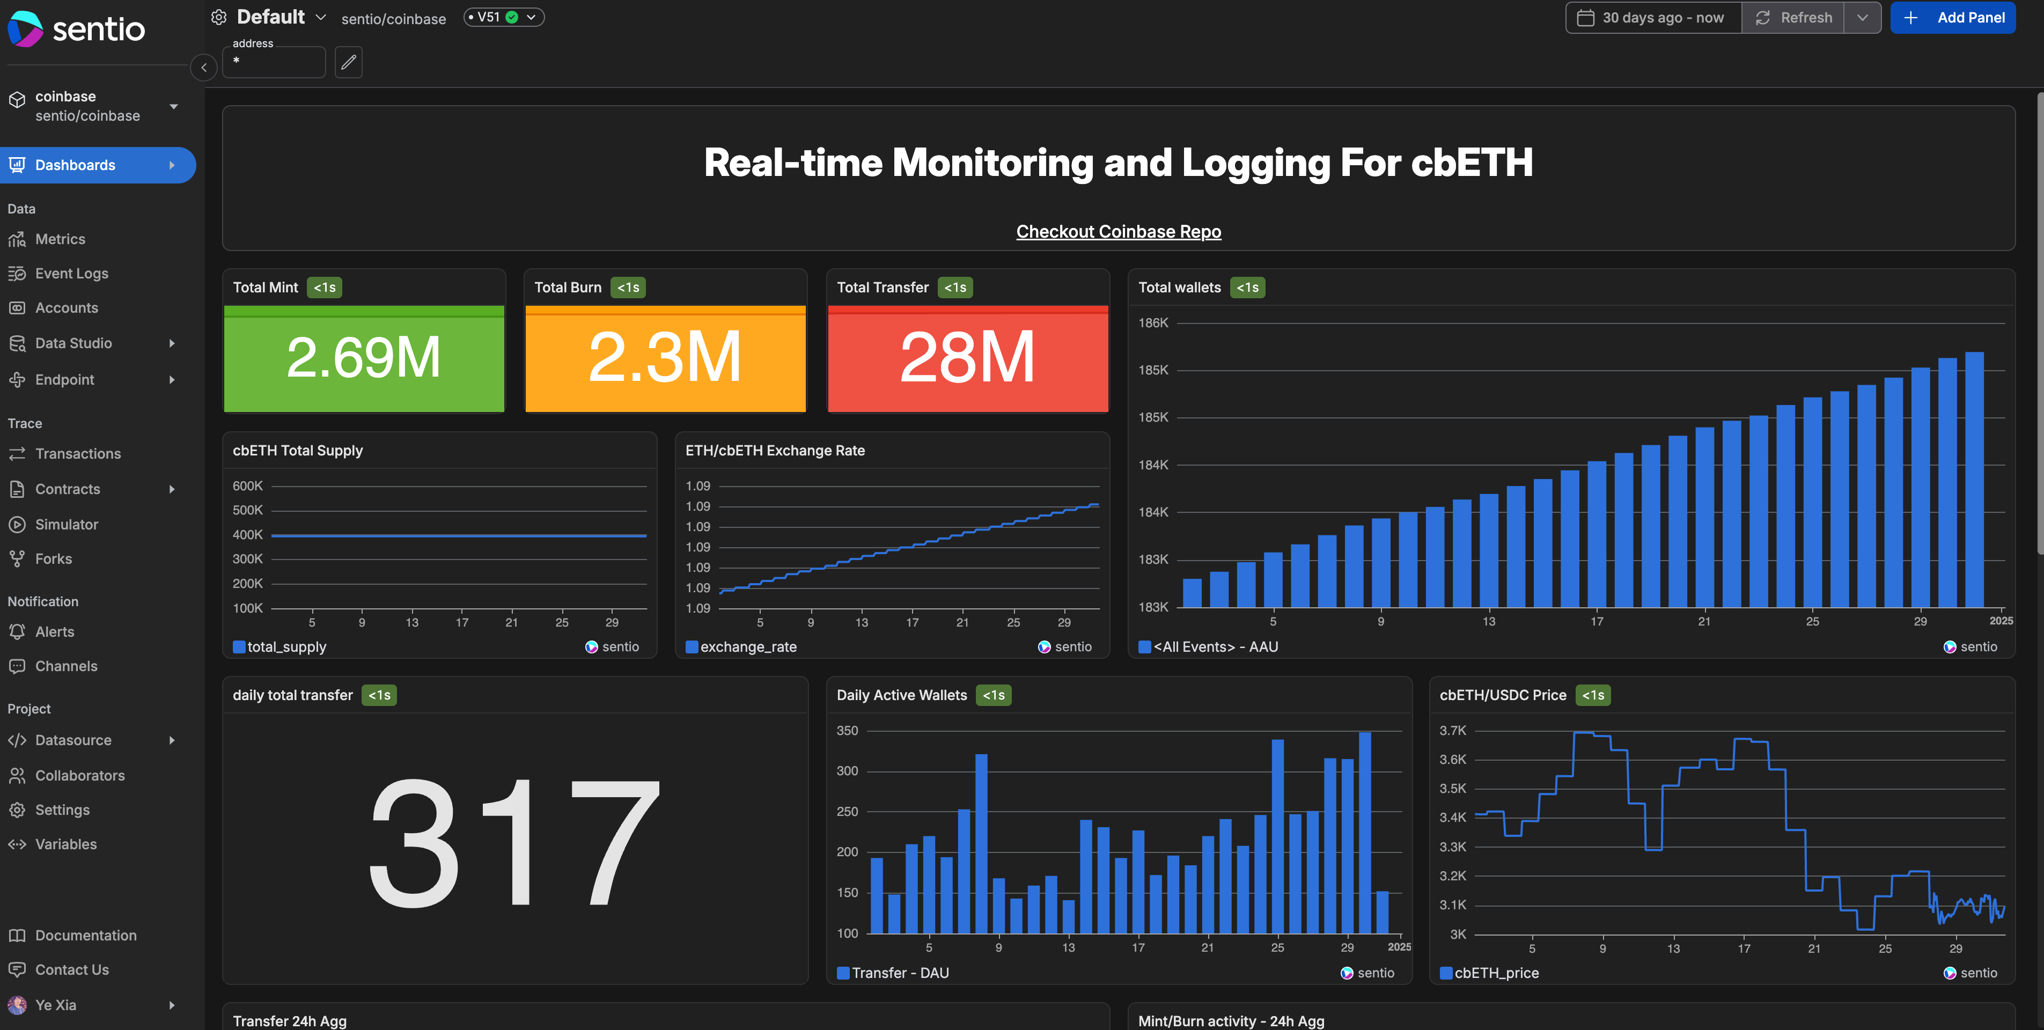This screenshot has width=2044, height=1030.
Task: Click the address filter input field
Action: tap(274, 62)
